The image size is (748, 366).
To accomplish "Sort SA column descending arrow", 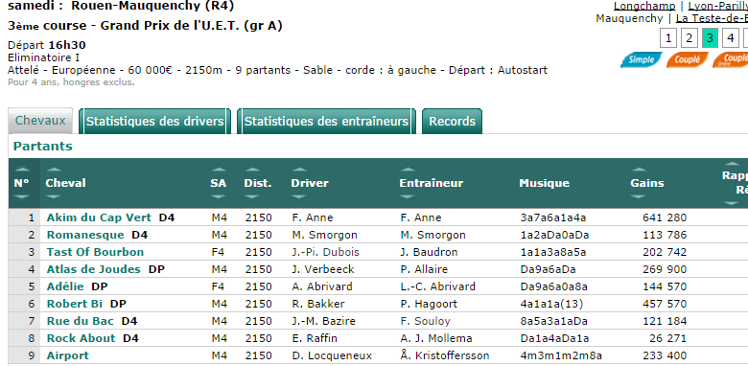I will [219, 196].
